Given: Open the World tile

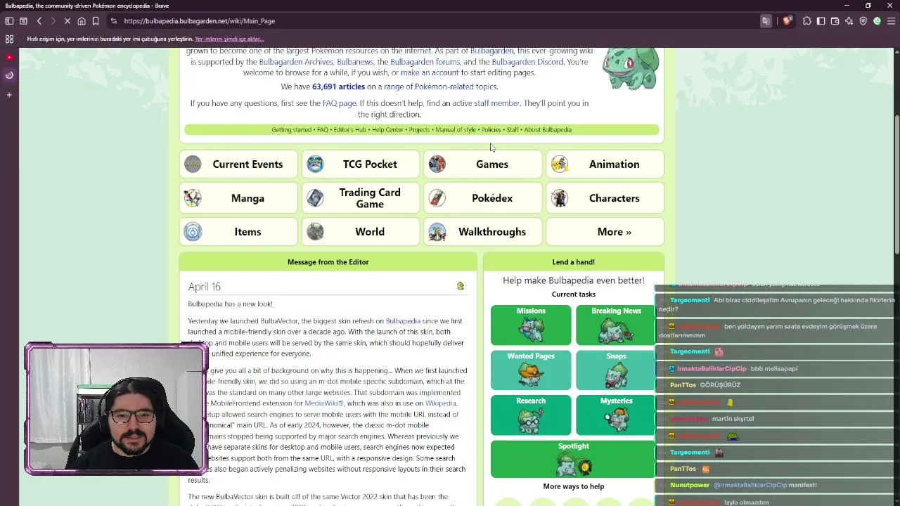Looking at the screenshot, I should pos(361,232).
